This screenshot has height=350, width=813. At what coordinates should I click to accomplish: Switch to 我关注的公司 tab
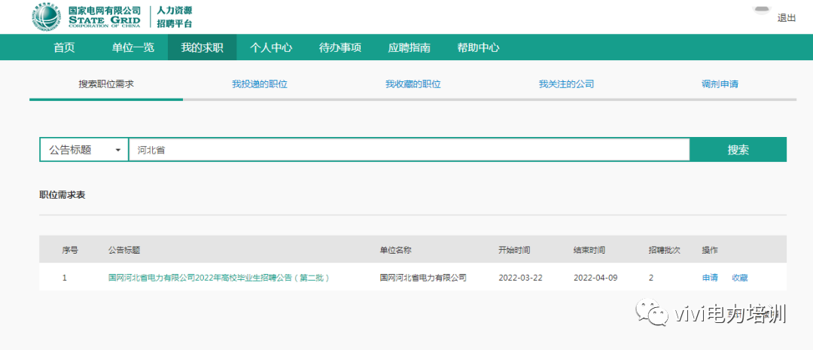click(x=566, y=84)
